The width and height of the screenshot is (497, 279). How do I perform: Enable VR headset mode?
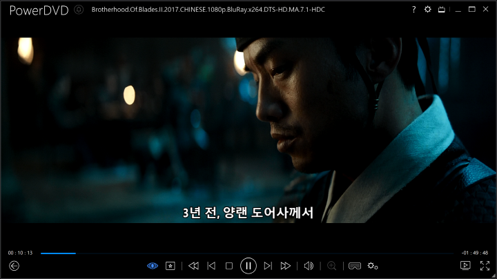click(355, 266)
